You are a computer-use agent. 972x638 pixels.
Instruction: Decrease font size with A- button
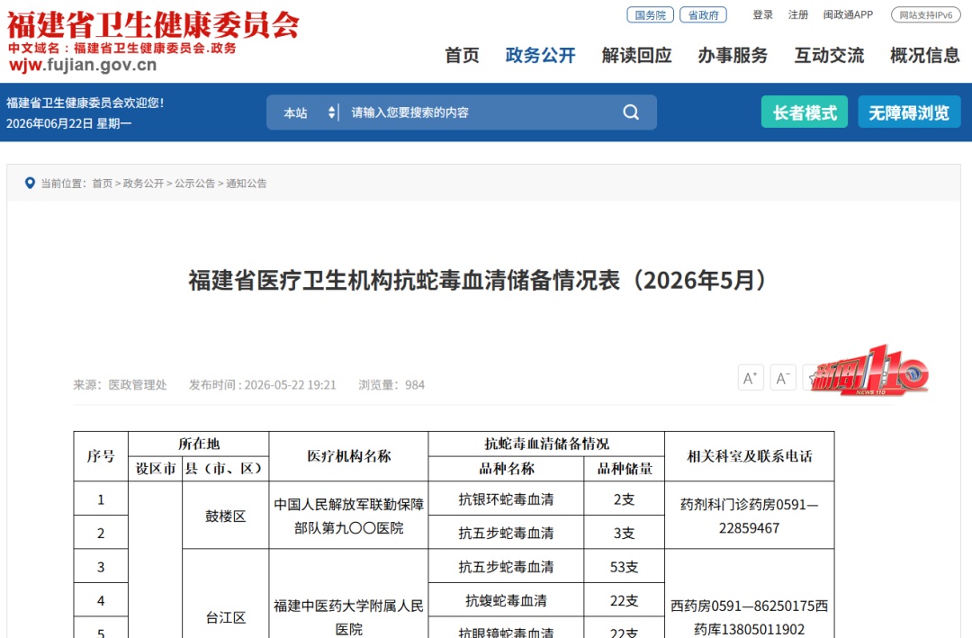[783, 378]
